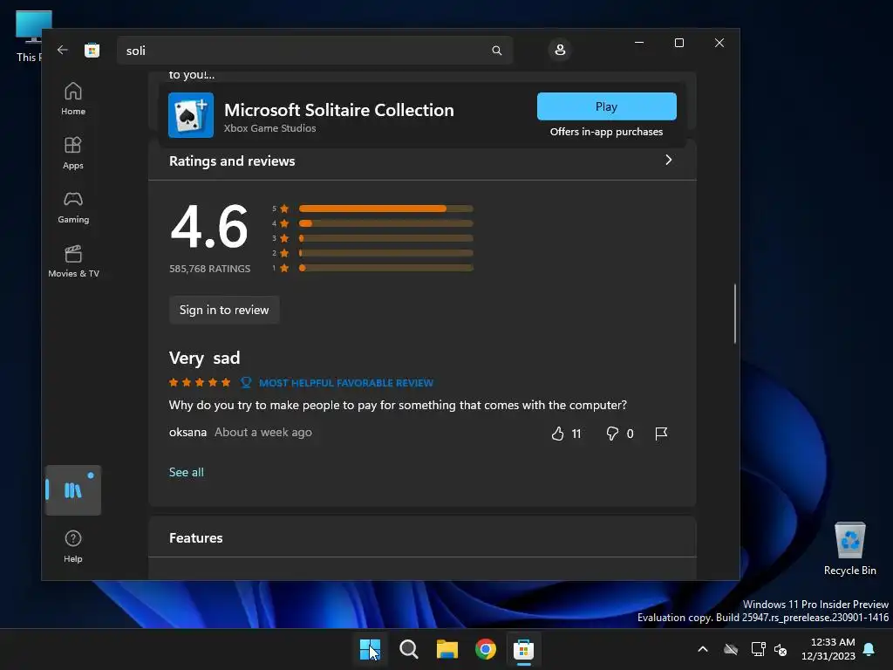893x670 pixels.
Task: Open the user account profile icon
Action: pos(560,50)
